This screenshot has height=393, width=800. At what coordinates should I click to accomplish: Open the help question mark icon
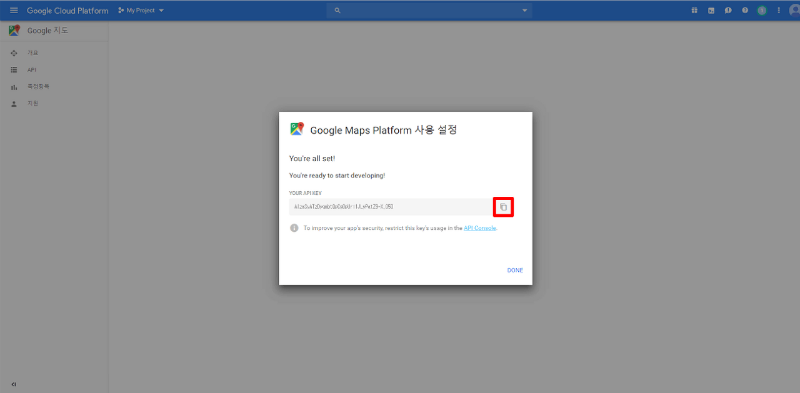745,11
